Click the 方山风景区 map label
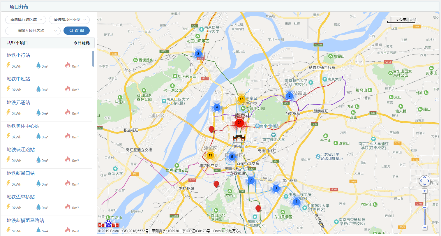441x236 pixels. point(283,217)
